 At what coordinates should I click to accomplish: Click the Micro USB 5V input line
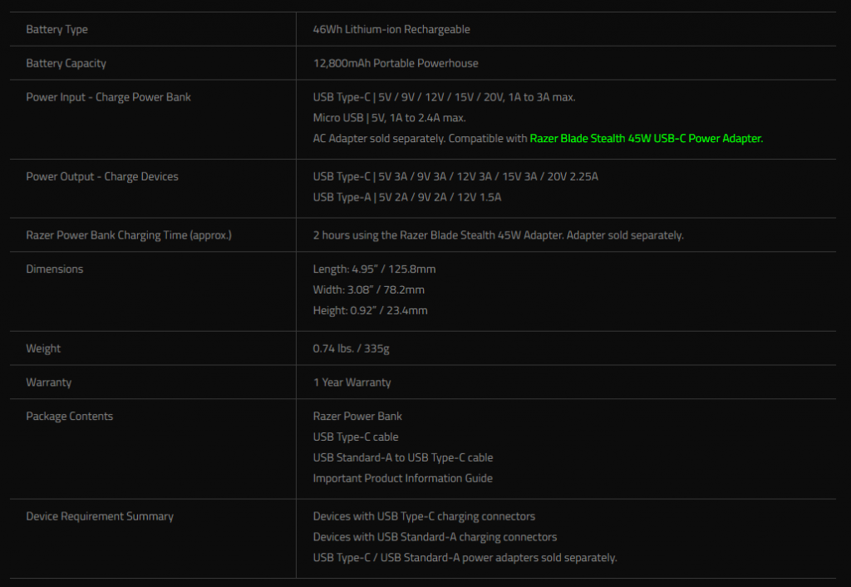[389, 118]
